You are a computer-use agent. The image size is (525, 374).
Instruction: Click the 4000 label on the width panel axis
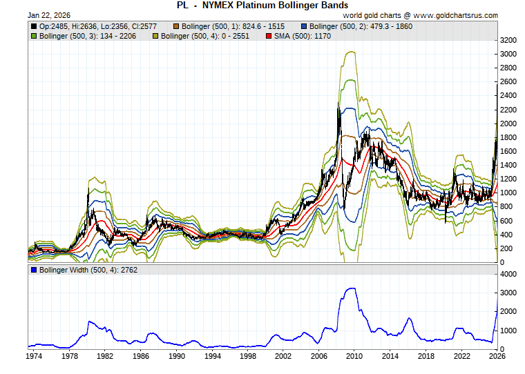point(508,274)
